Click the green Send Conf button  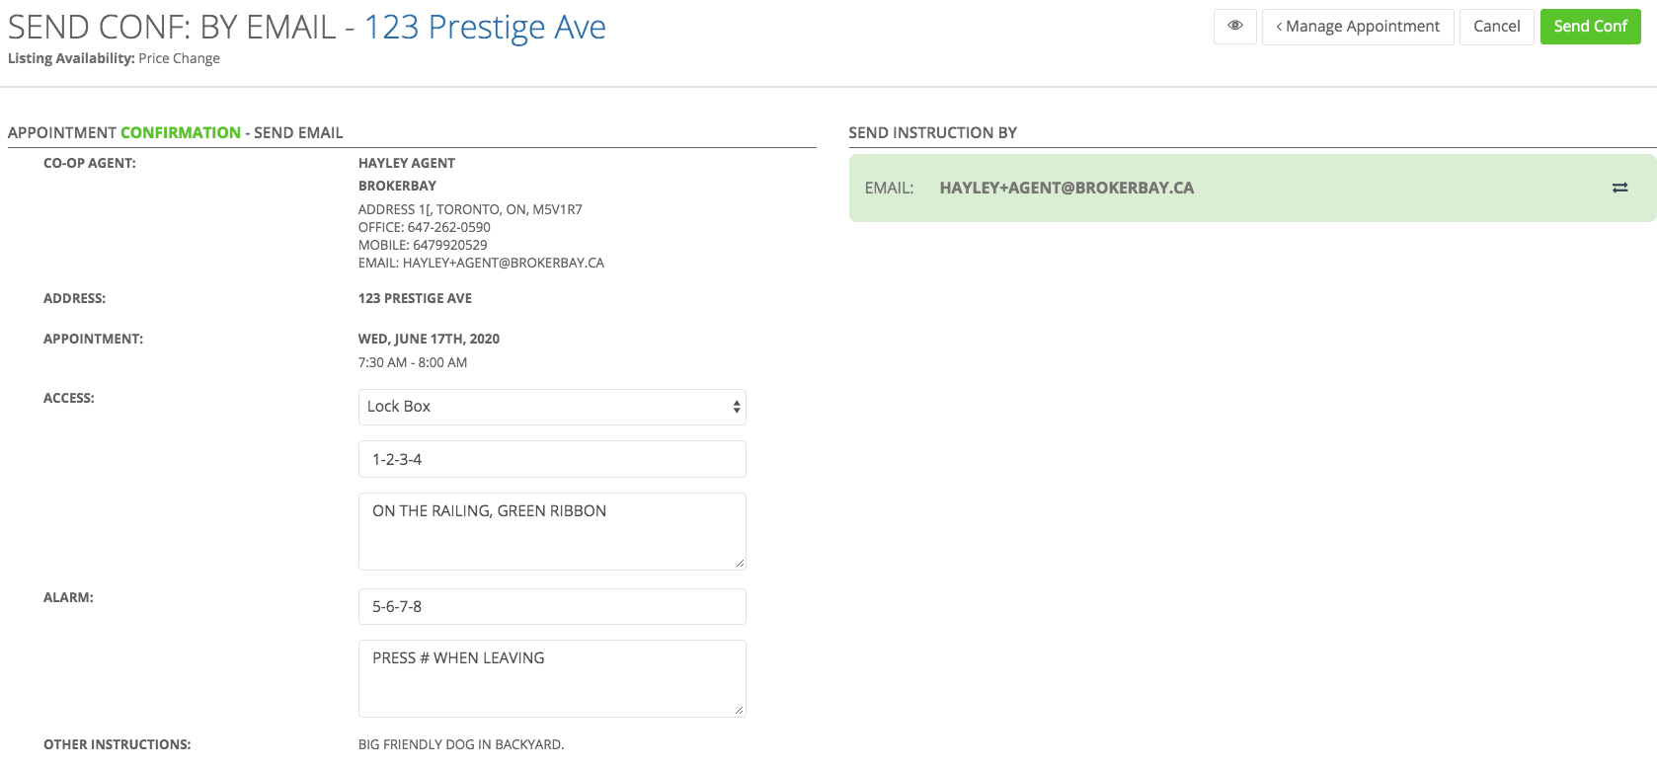[1590, 27]
